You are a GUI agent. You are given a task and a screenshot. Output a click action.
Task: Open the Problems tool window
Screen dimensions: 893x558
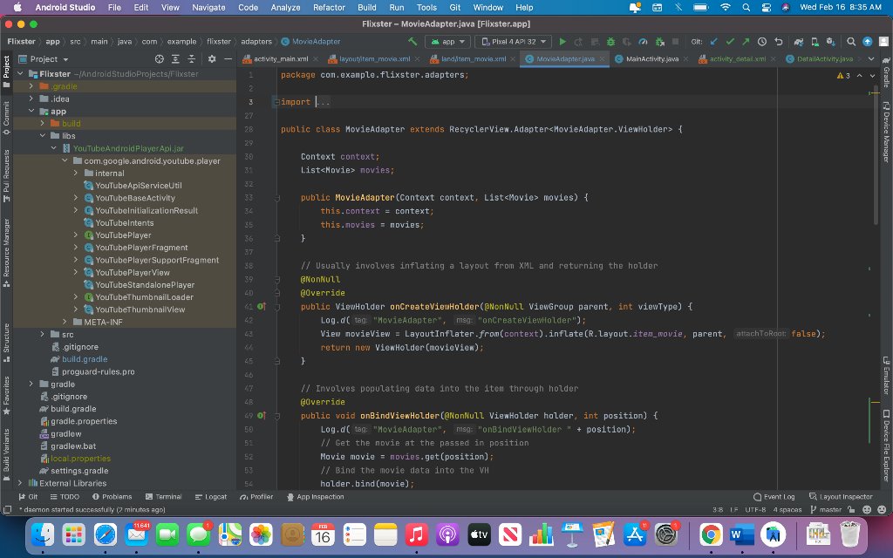[x=112, y=496]
